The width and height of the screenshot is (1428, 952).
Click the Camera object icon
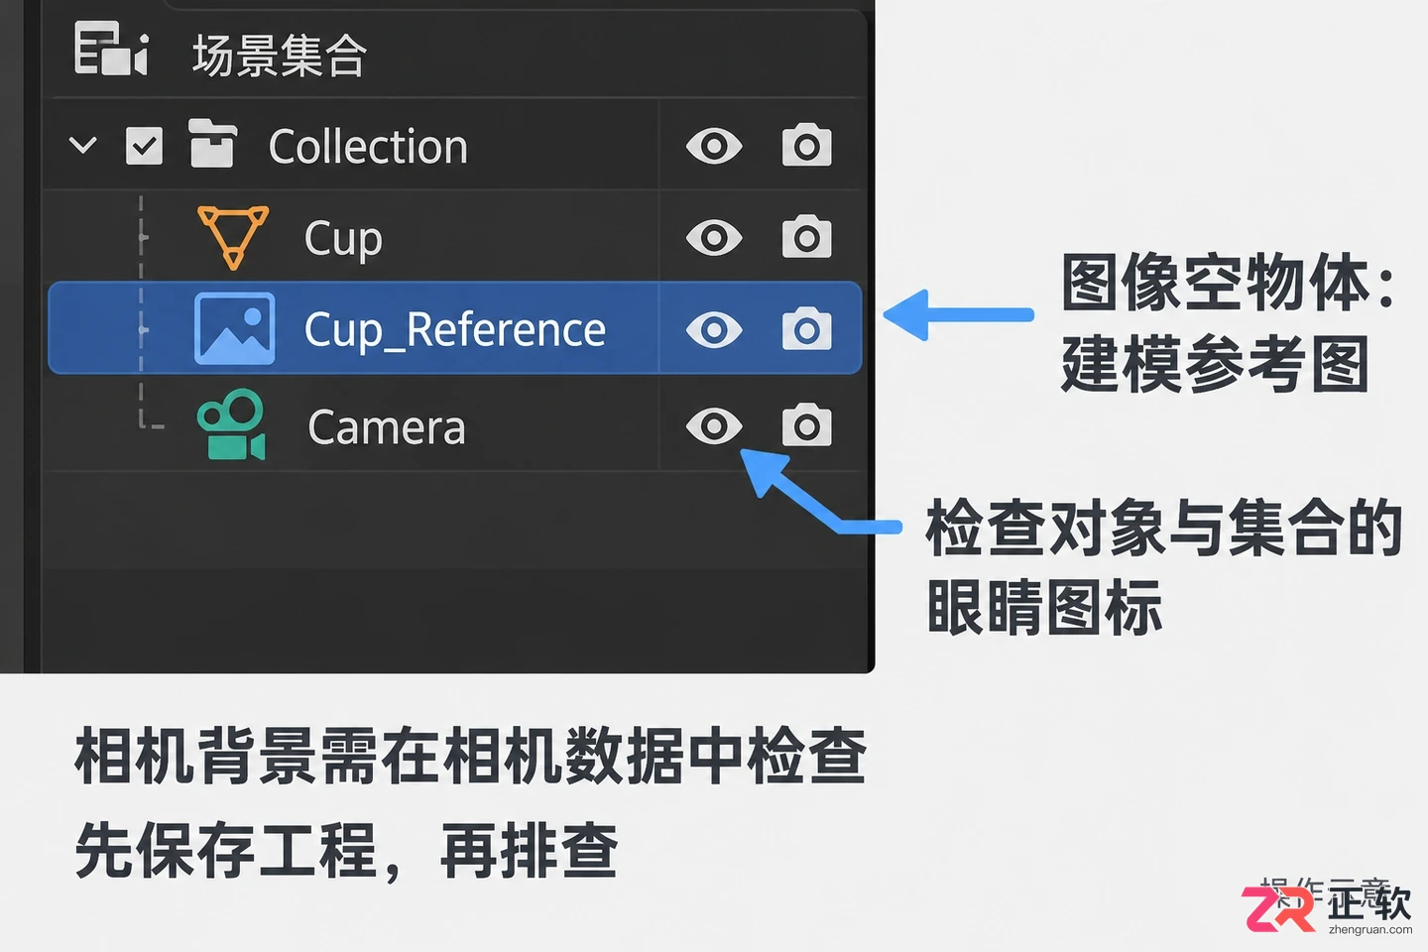pyautogui.click(x=232, y=425)
